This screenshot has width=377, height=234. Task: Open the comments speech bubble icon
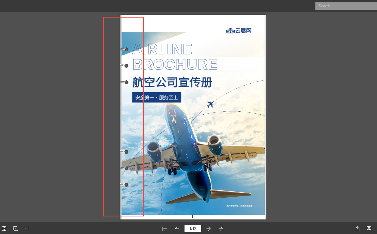pyautogui.click(x=369, y=229)
